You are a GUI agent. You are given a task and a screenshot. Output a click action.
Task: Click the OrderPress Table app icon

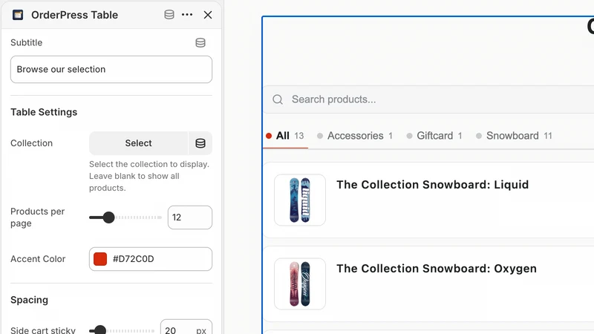(18, 15)
